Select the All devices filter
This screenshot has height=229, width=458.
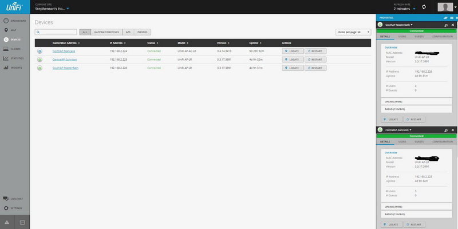click(85, 32)
